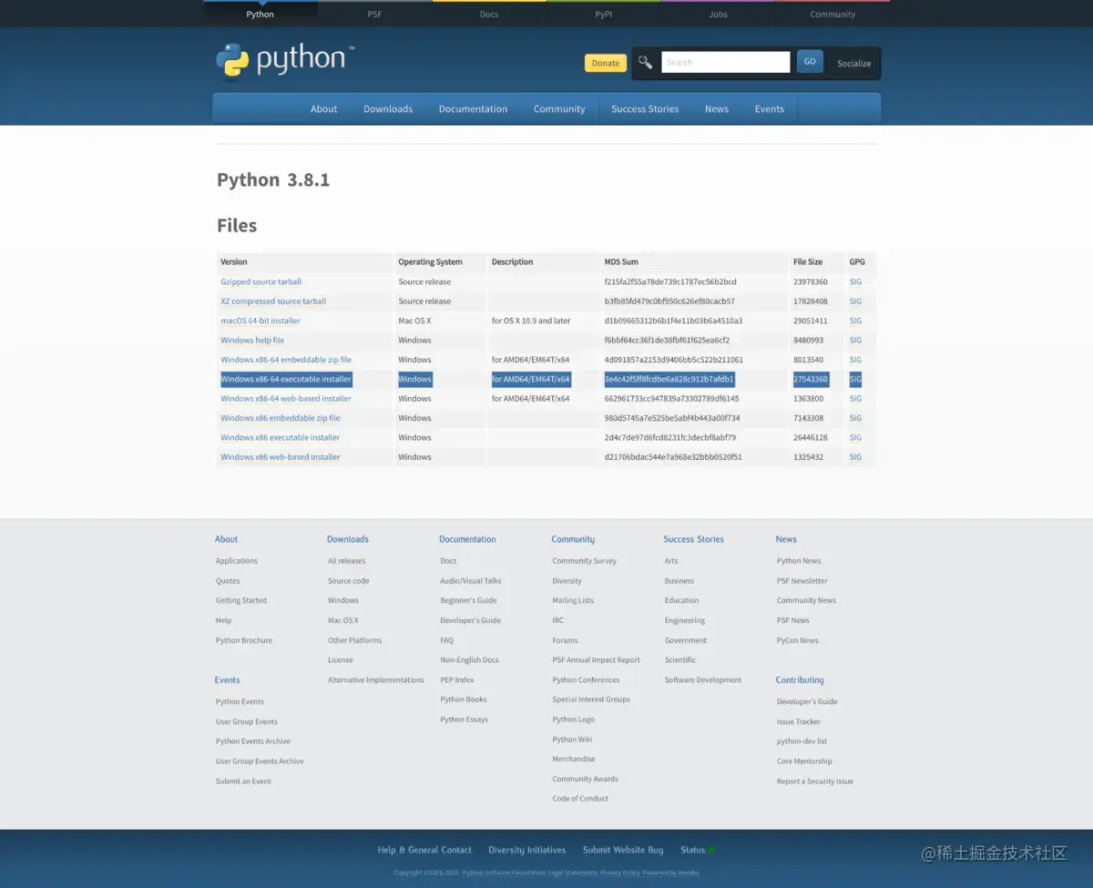Screen dimensions: 1093x888
Task: Click file size value 27543360
Action: pyautogui.click(x=811, y=379)
